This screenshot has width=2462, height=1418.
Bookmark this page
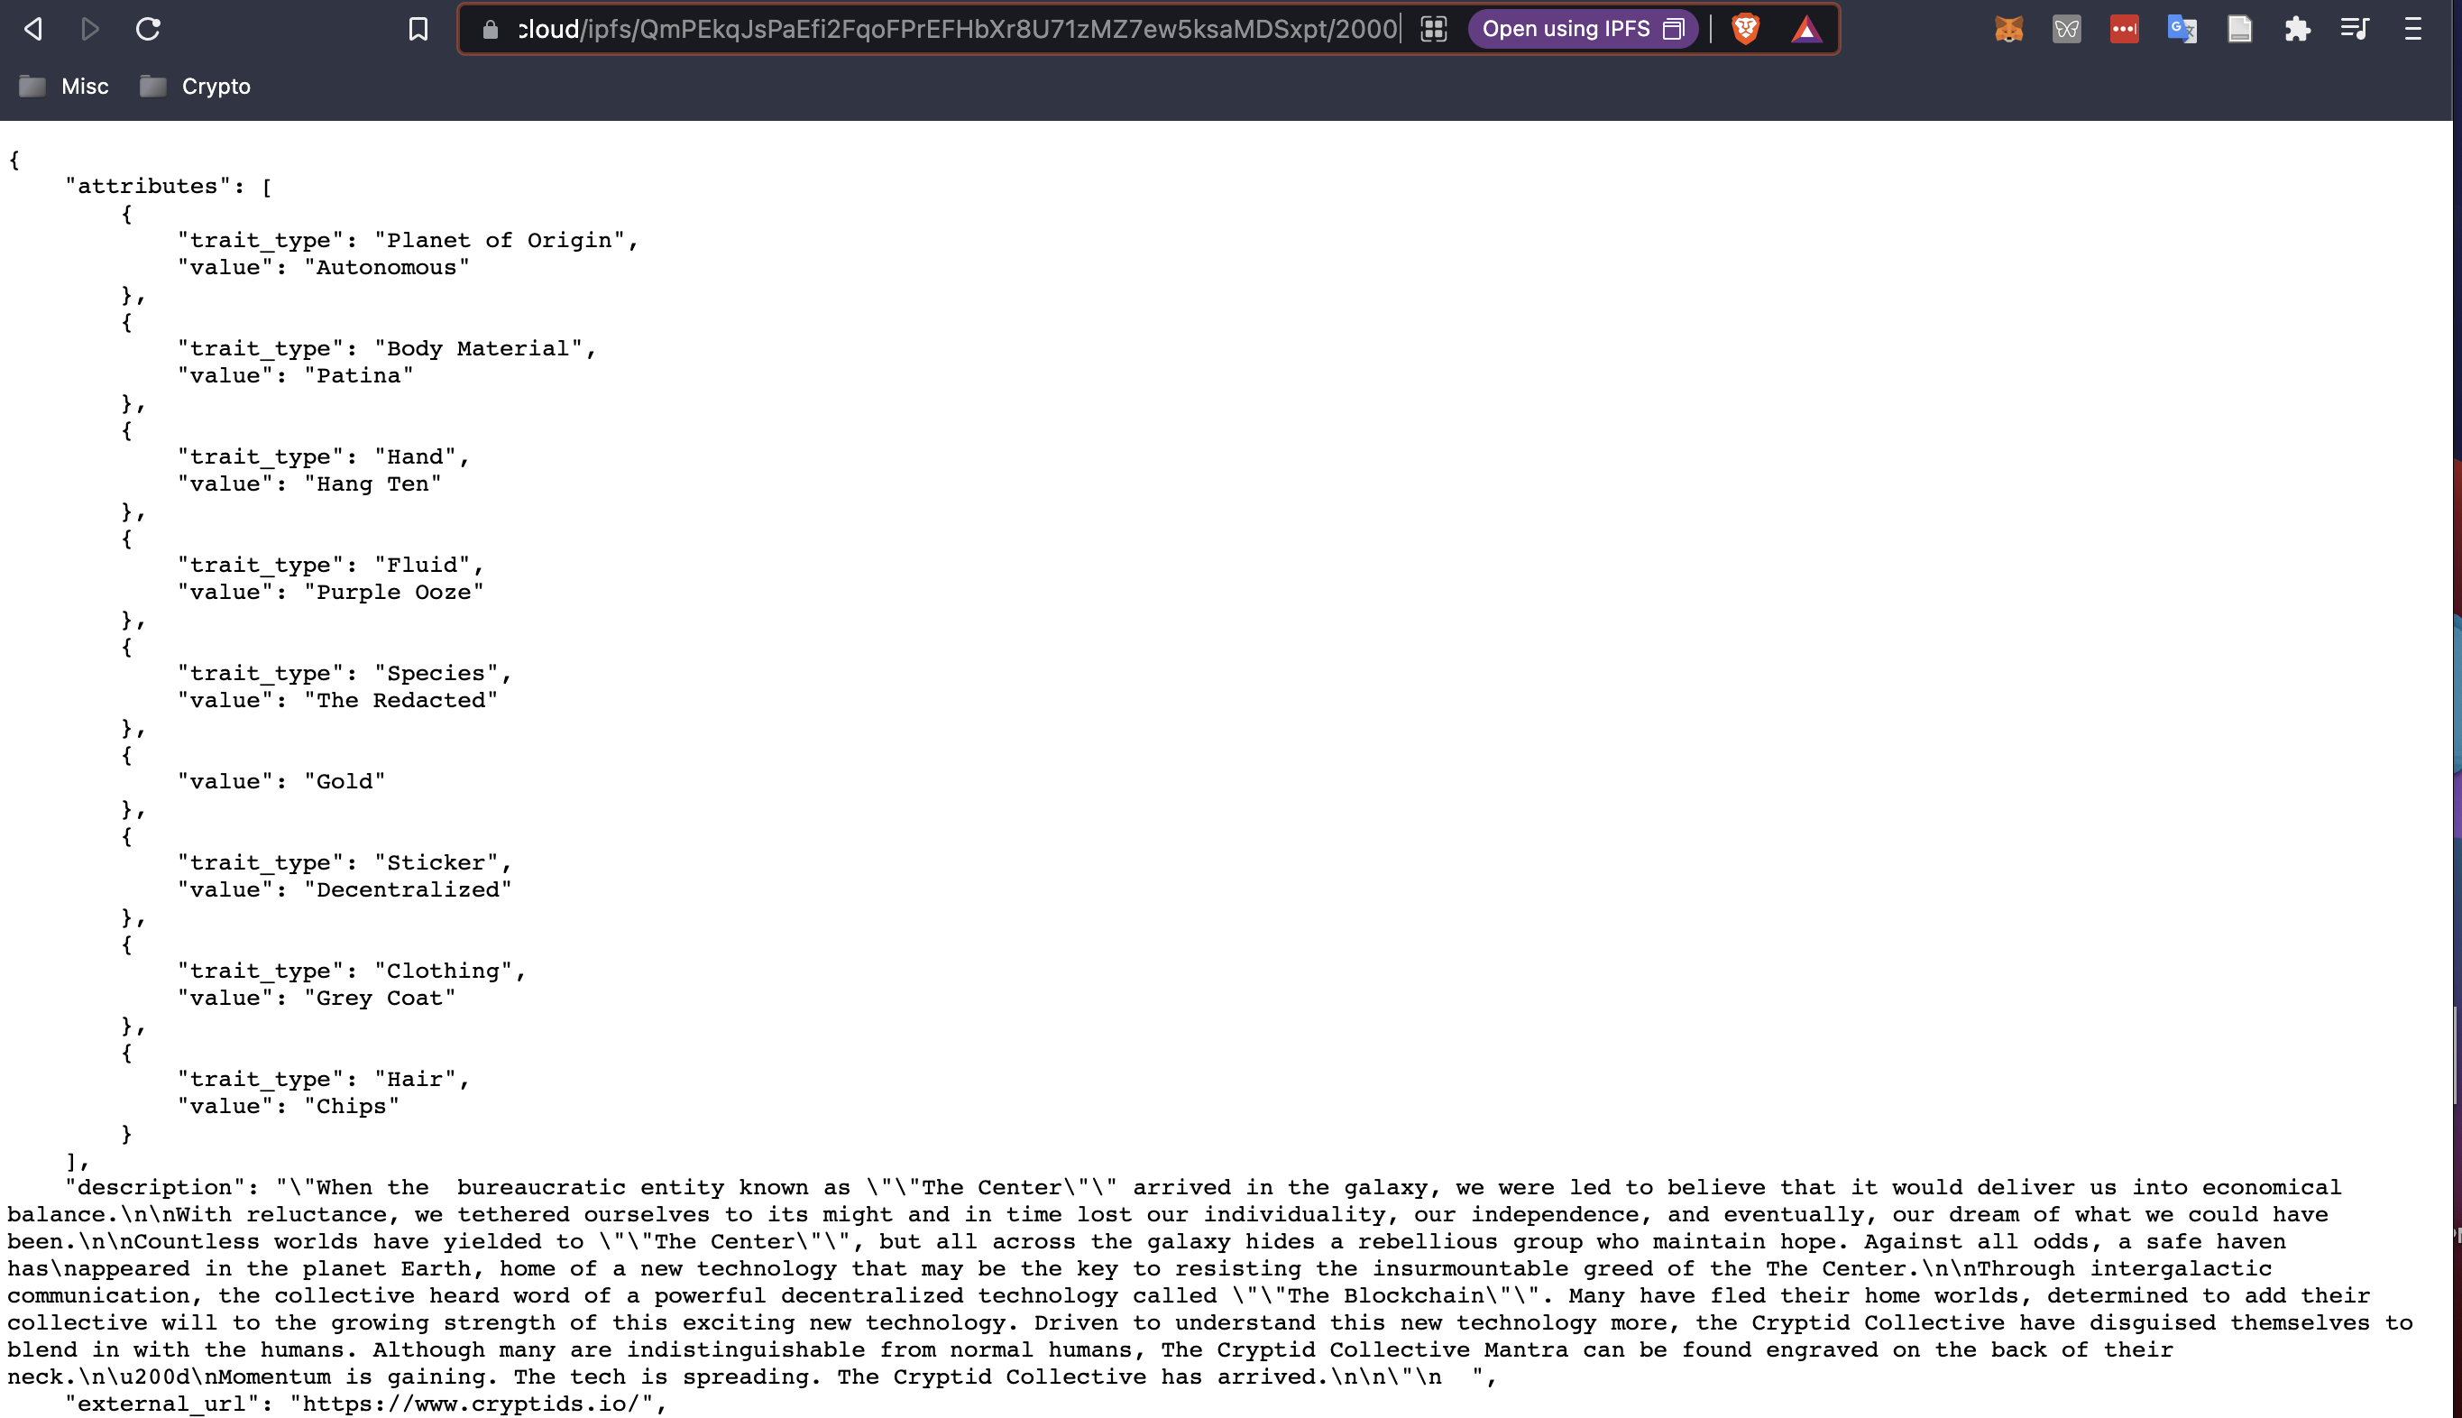(418, 29)
